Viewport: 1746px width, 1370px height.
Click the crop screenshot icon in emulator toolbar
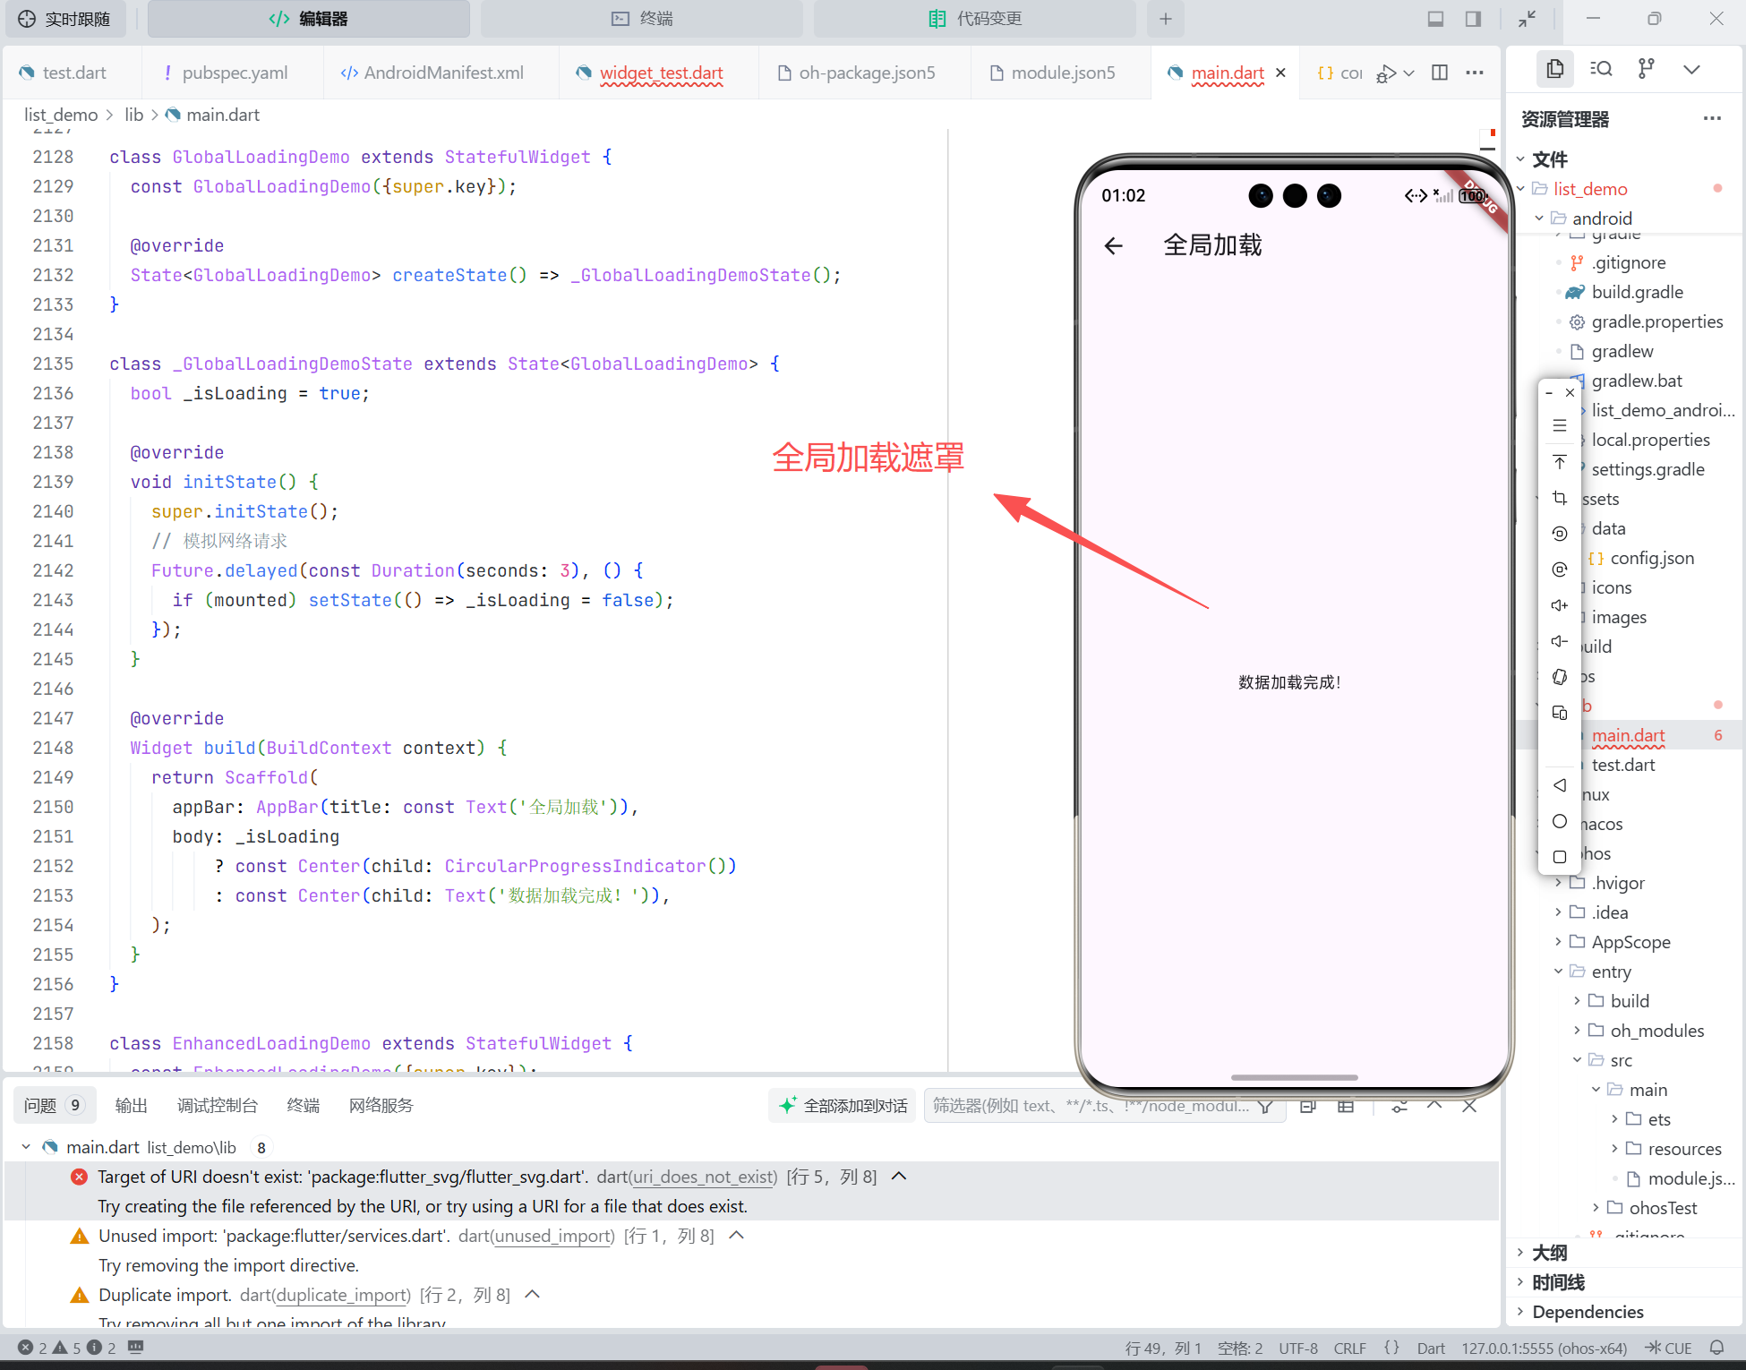click(x=1560, y=498)
